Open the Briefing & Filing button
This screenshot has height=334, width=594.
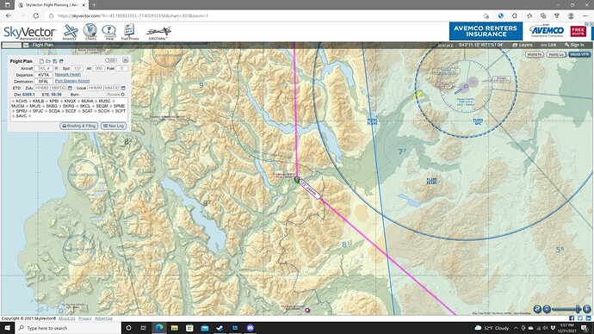pos(79,126)
